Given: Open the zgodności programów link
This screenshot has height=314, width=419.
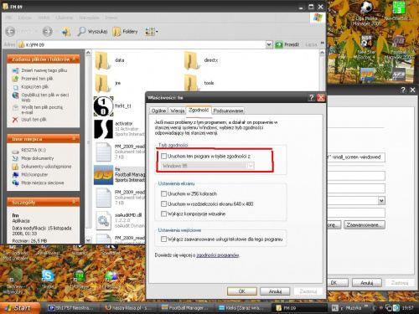Looking at the screenshot, I should (218, 255).
